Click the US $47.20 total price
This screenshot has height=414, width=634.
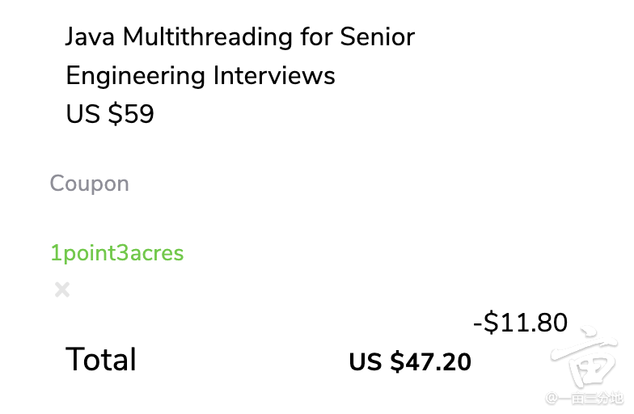pos(410,361)
